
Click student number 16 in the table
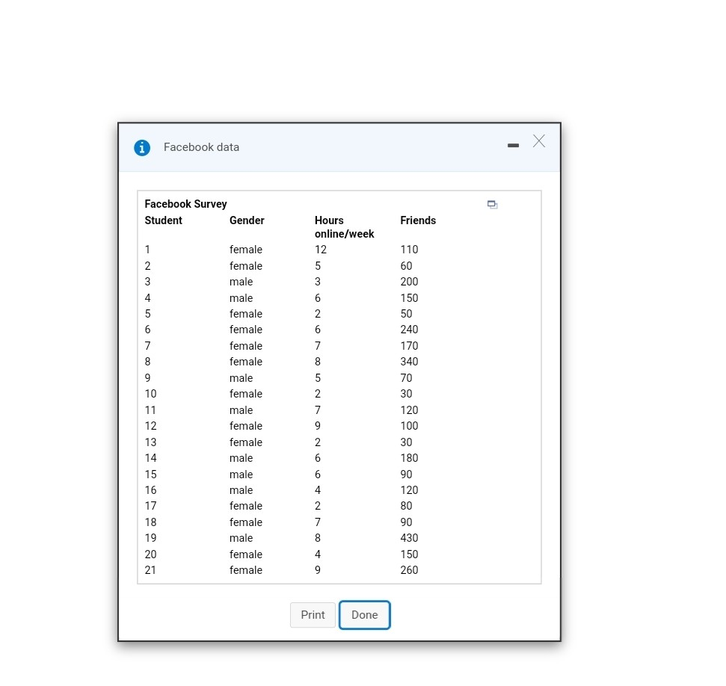pyautogui.click(x=150, y=490)
